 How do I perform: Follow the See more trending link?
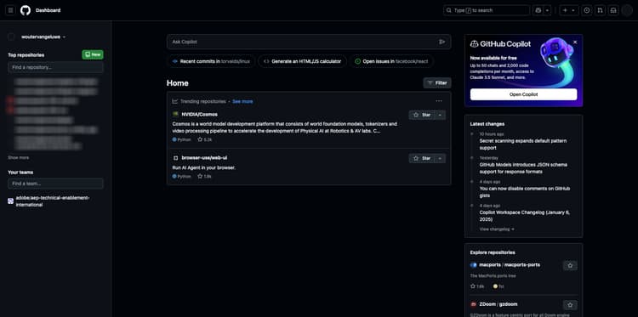pyautogui.click(x=242, y=102)
